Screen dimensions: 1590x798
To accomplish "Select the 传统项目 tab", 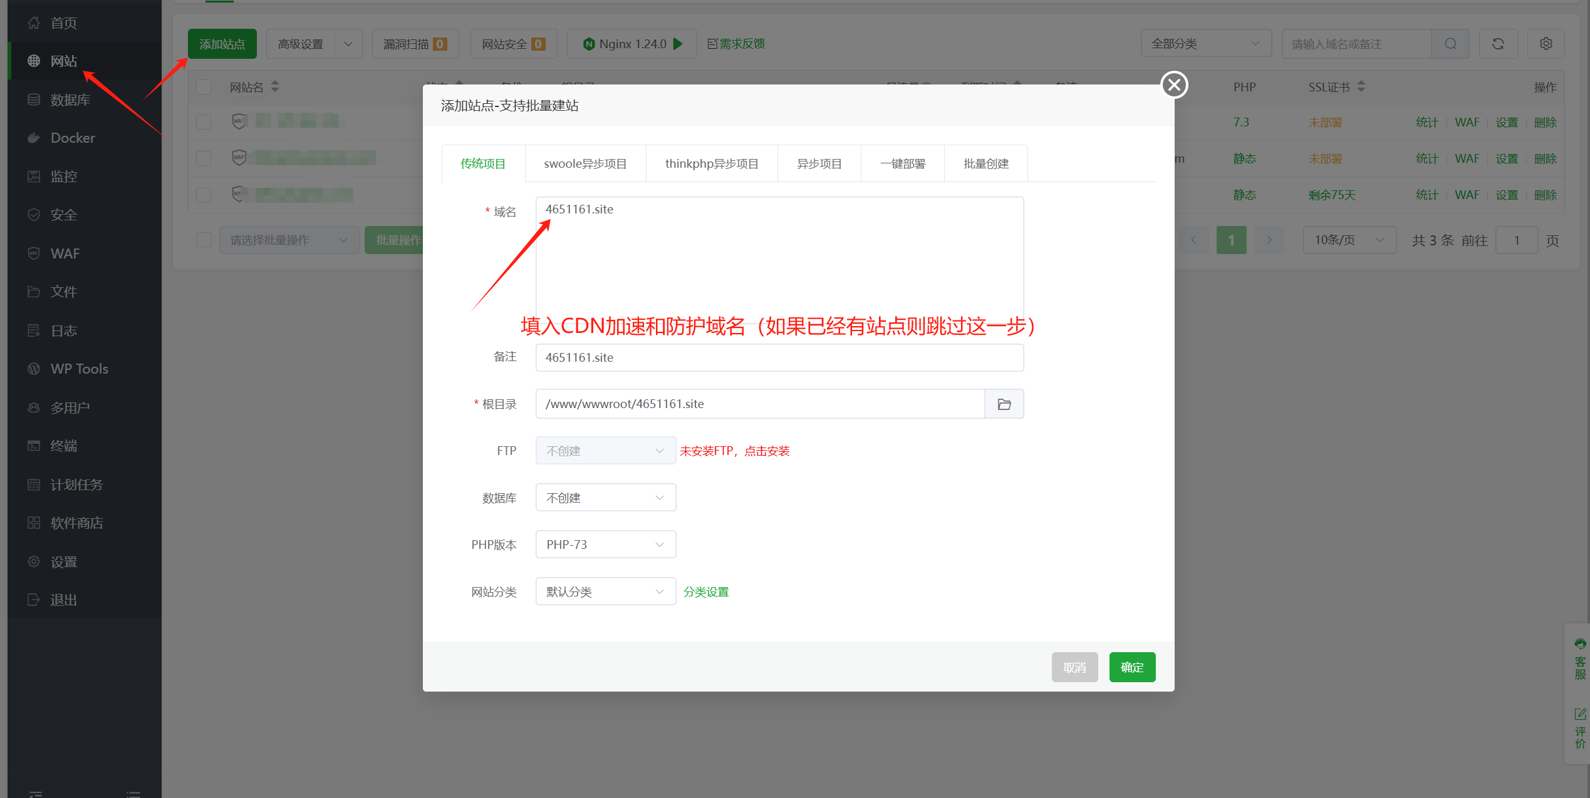I will (x=483, y=163).
